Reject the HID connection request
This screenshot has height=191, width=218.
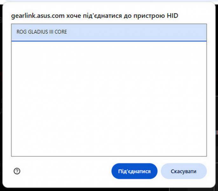(184, 171)
